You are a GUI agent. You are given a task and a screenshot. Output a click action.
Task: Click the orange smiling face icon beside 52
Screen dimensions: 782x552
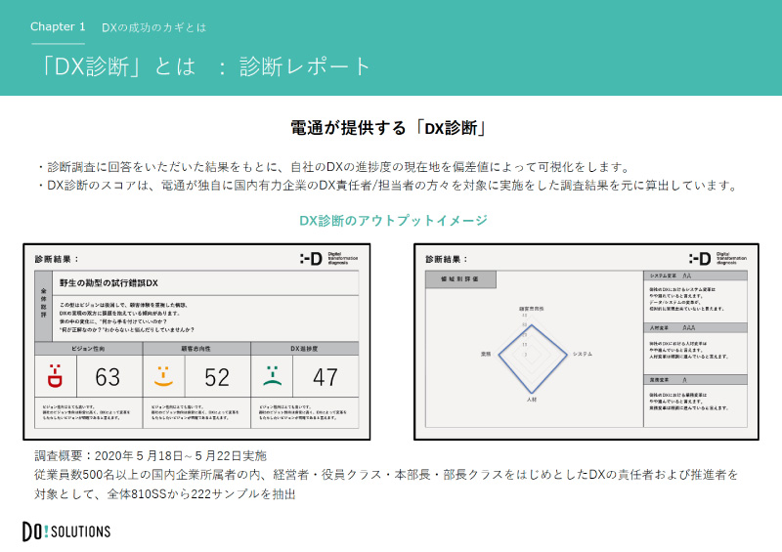point(163,376)
